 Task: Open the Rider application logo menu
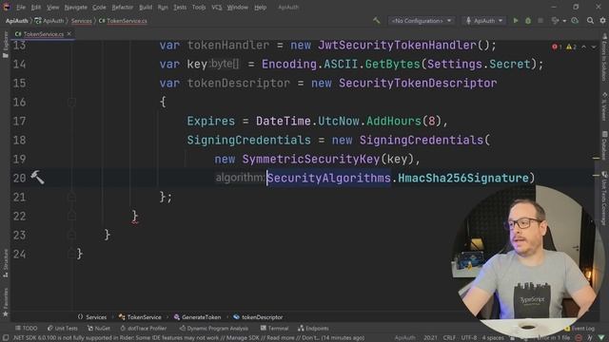click(7, 7)
